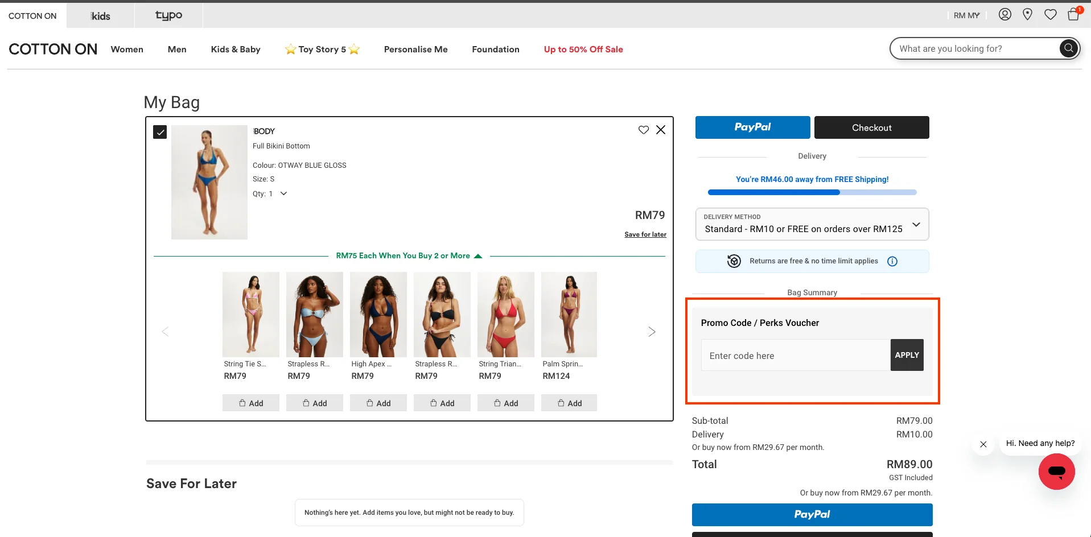
Task: Open the High Apex product thumbnail
Action: (378, 314)
